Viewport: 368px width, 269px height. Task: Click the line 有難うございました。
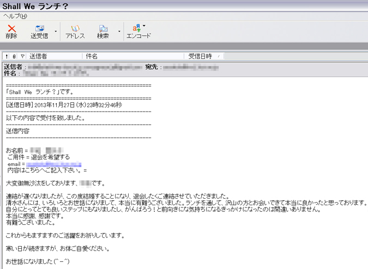(x=31, y=222)
